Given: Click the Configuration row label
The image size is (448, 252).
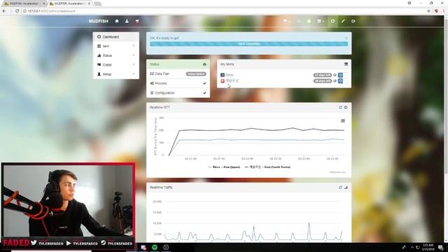Looking at the screenshot, I should pyautogui.click(x=164, y=93).
